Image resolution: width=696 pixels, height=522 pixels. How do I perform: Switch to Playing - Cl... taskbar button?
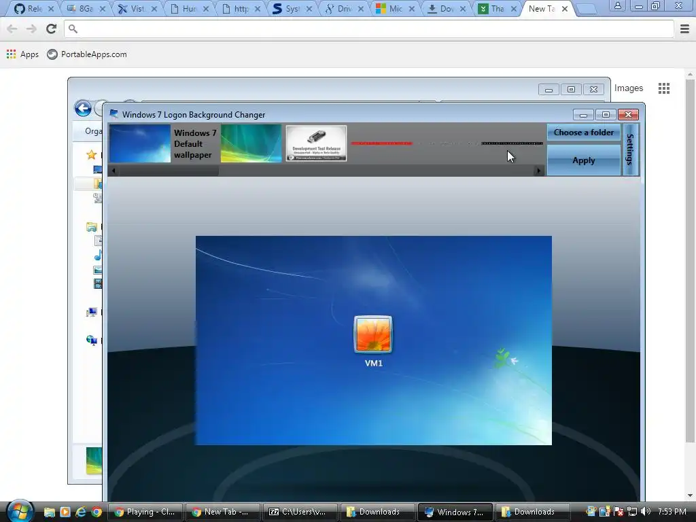click(145, 512)
